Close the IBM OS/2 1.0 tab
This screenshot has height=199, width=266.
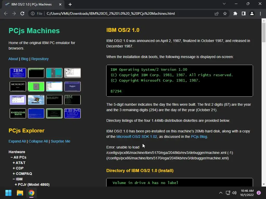click(x=60, y=4)
